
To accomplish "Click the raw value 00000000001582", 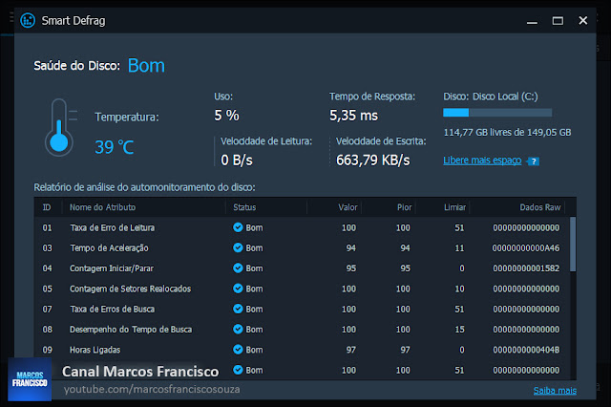I will 526,268.
